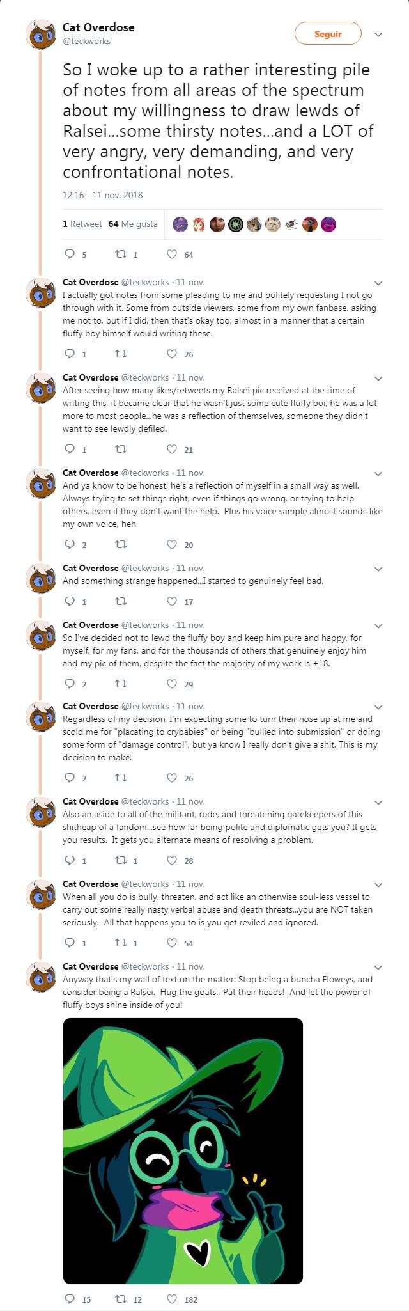Like the tweet with 54 likes

coord(172,943)
